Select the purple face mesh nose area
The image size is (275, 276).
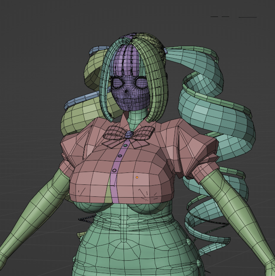click(x=127, y=92)
